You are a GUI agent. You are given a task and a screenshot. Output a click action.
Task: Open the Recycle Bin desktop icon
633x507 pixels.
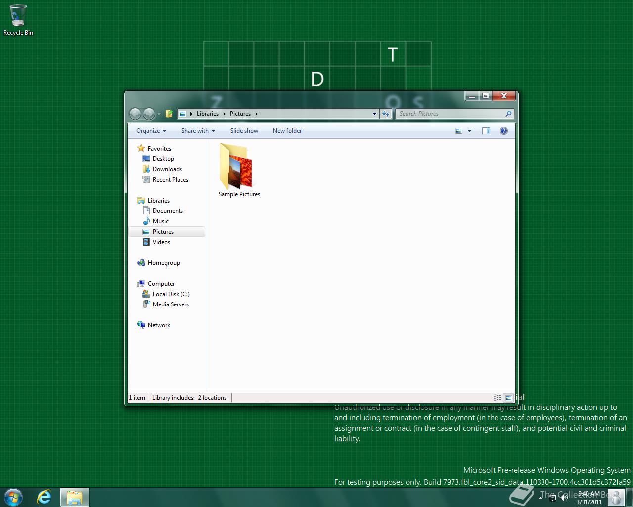pos(18,20)
